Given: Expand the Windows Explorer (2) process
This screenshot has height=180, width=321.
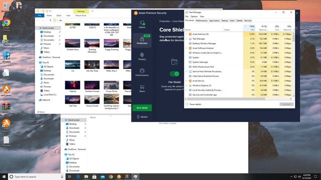Looking at the screenshot, I should [x=186, y=85].
